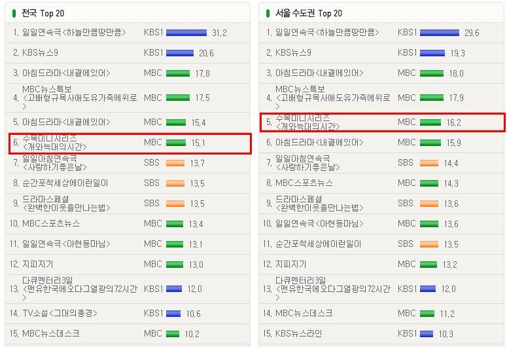The image size is (507, 347).
Task: Select 수목미니시리즈<개와늑대의시간> in the 서울 수도권 list
Action: coord(307,122)
